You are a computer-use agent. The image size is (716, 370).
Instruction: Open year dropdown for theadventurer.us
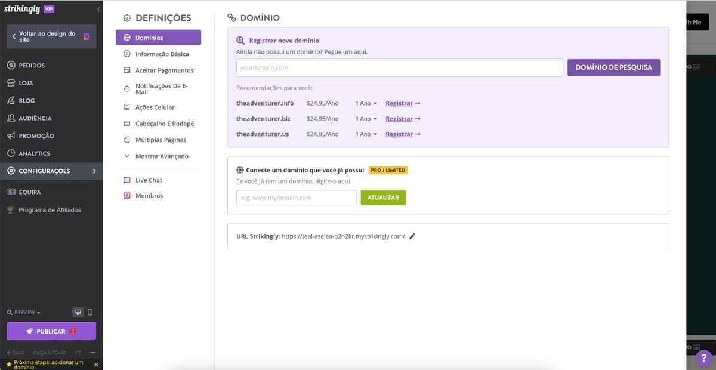[x=366, y=134]
